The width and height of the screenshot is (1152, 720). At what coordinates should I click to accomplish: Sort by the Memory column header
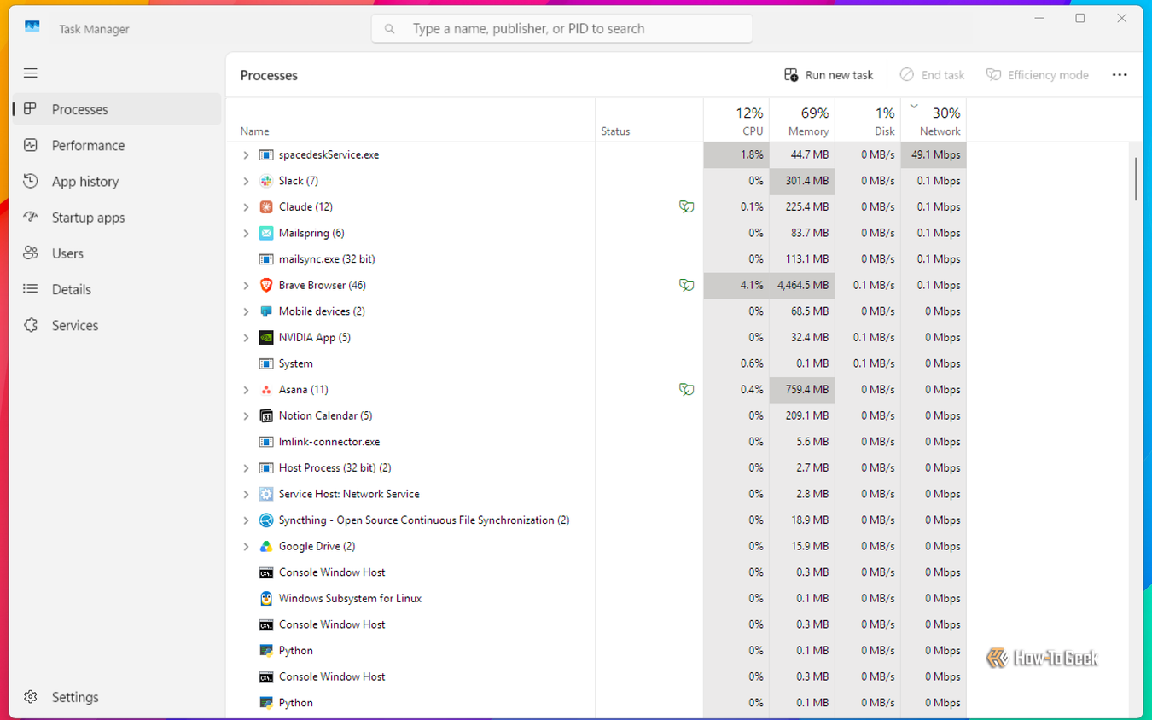[x=802, y=120]
